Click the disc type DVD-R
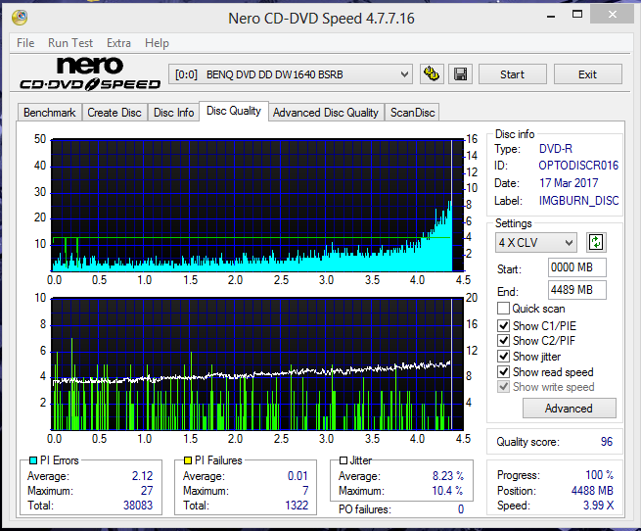641x531 pixels. tap(556, 149)
